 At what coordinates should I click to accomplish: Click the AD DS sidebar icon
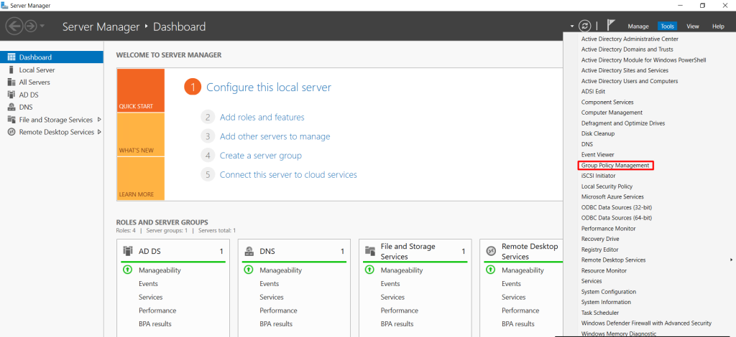point(11,95)
